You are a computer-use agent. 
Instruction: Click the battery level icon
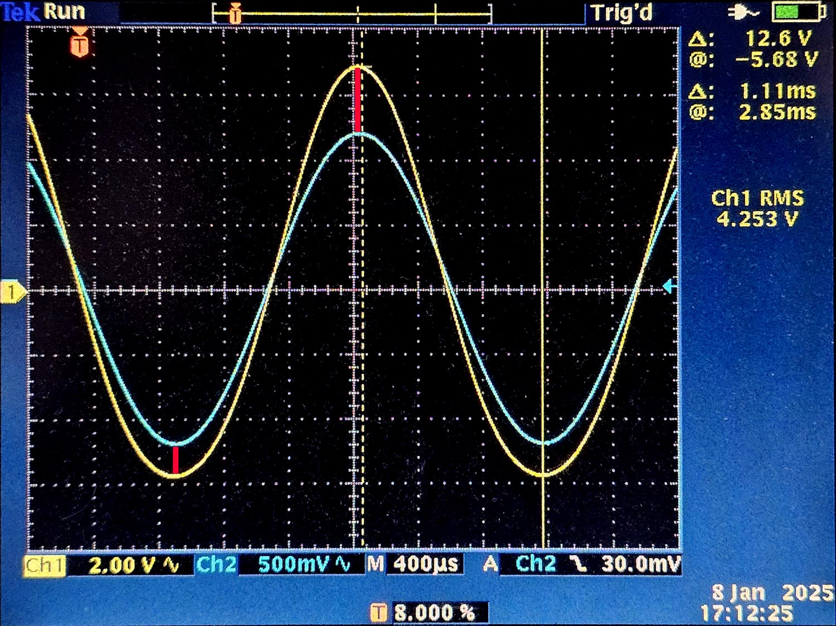(798, 11)
